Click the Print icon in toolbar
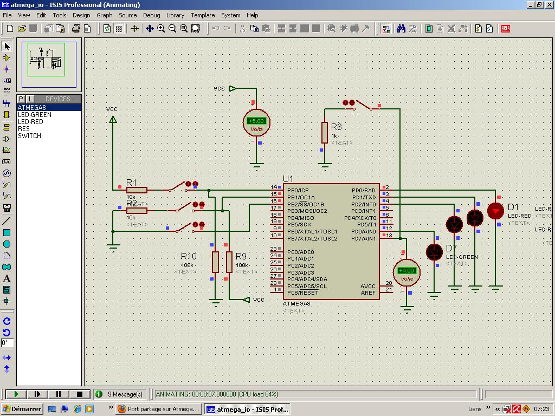The image size is (555, 416). (x=76, y=28)
